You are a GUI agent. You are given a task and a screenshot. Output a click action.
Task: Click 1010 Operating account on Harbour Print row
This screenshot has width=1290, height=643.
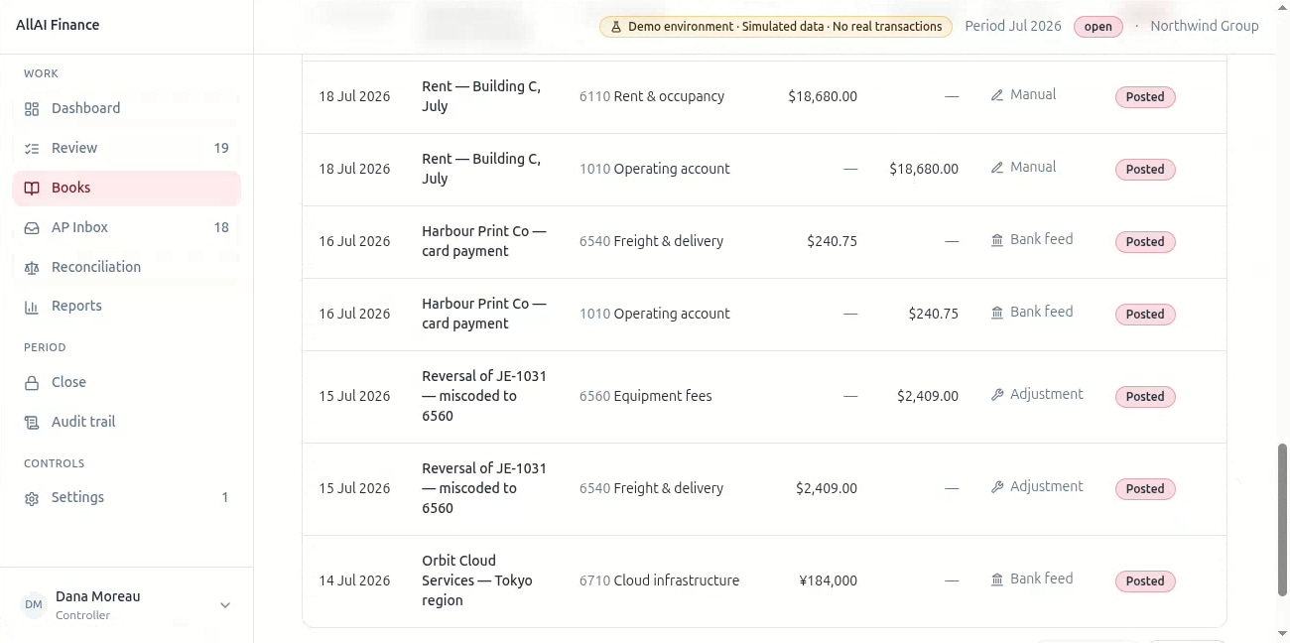coord(655,314)
